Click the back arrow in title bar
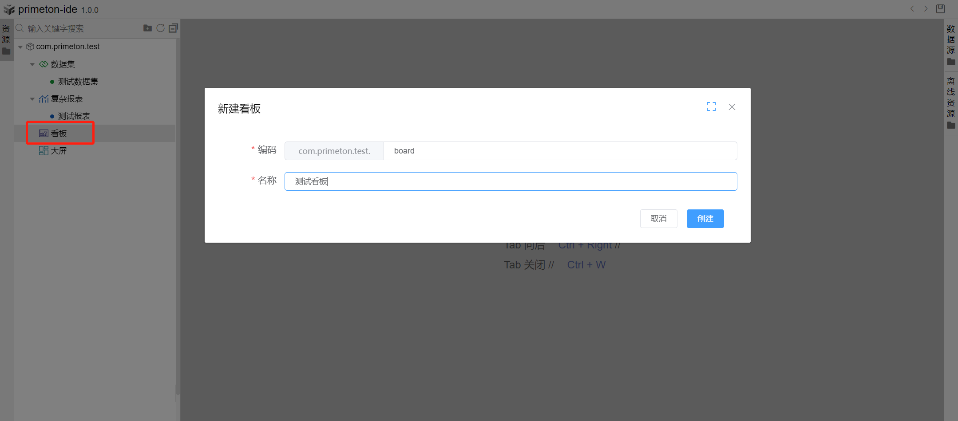The image size is (958, 421). point(912,9)
